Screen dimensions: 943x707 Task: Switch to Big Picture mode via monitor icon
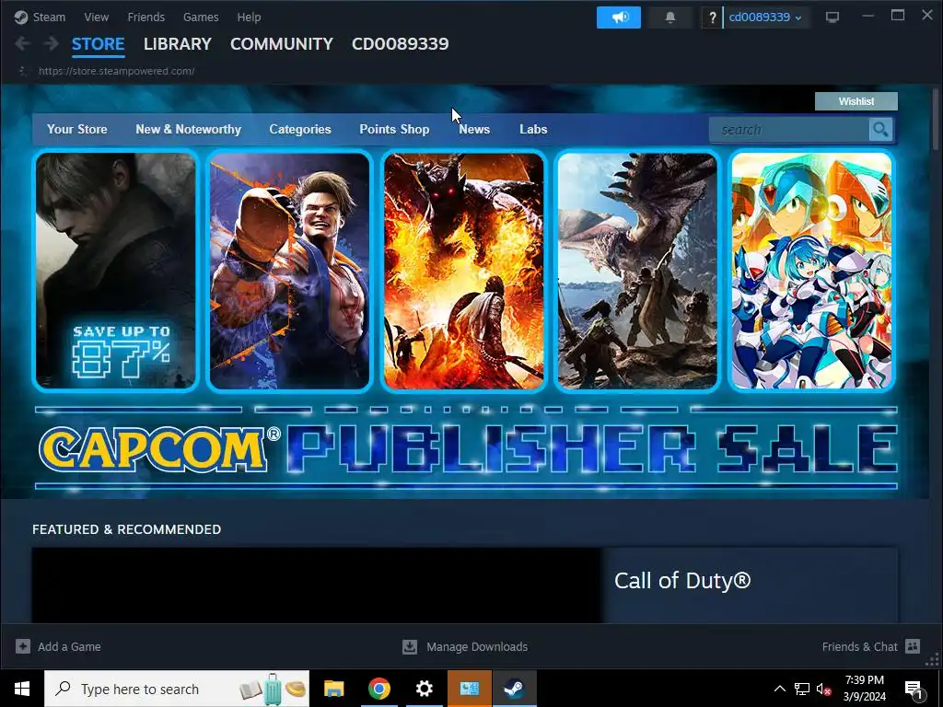click(x=832, y=17)
